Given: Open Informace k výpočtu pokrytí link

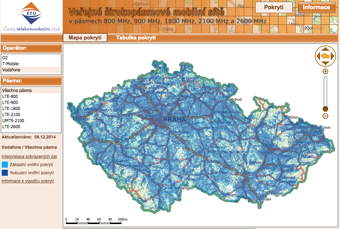Looking at the screenshot, I should tap(28, 181).
